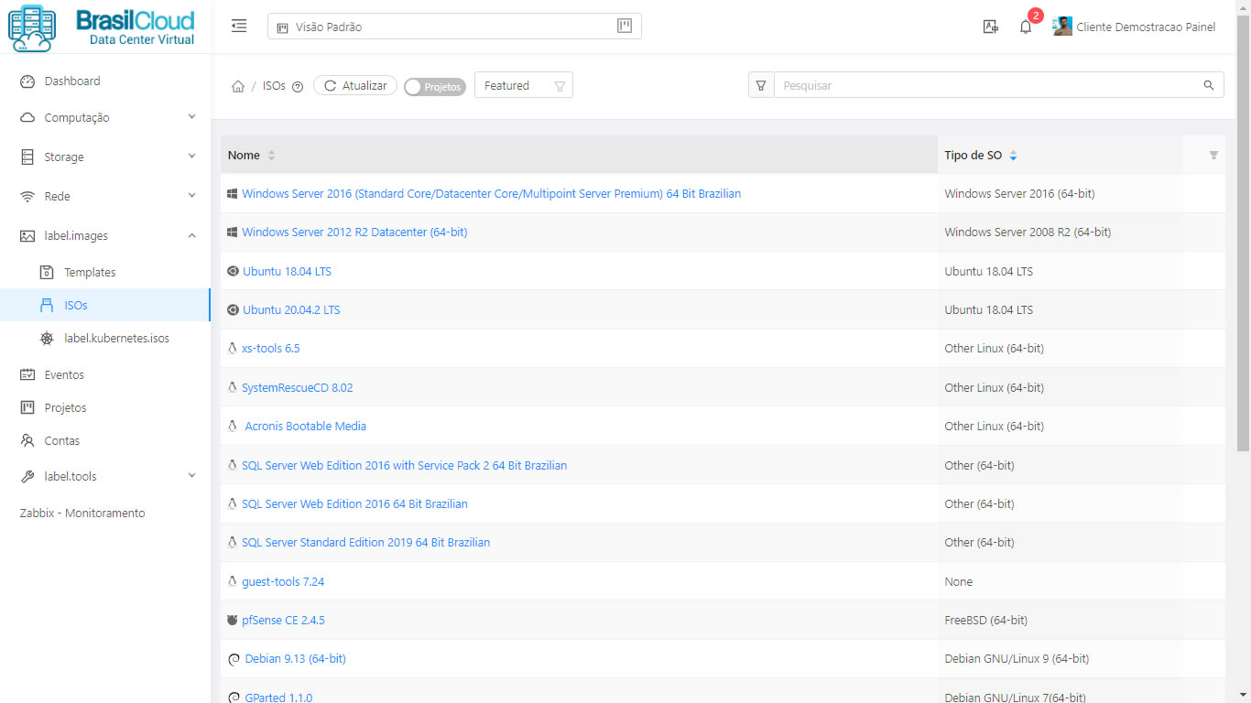The height and width of the screenshot is (703, 1251).
Task: Open the Visão Padrão project selector
Action: (454, 27)
